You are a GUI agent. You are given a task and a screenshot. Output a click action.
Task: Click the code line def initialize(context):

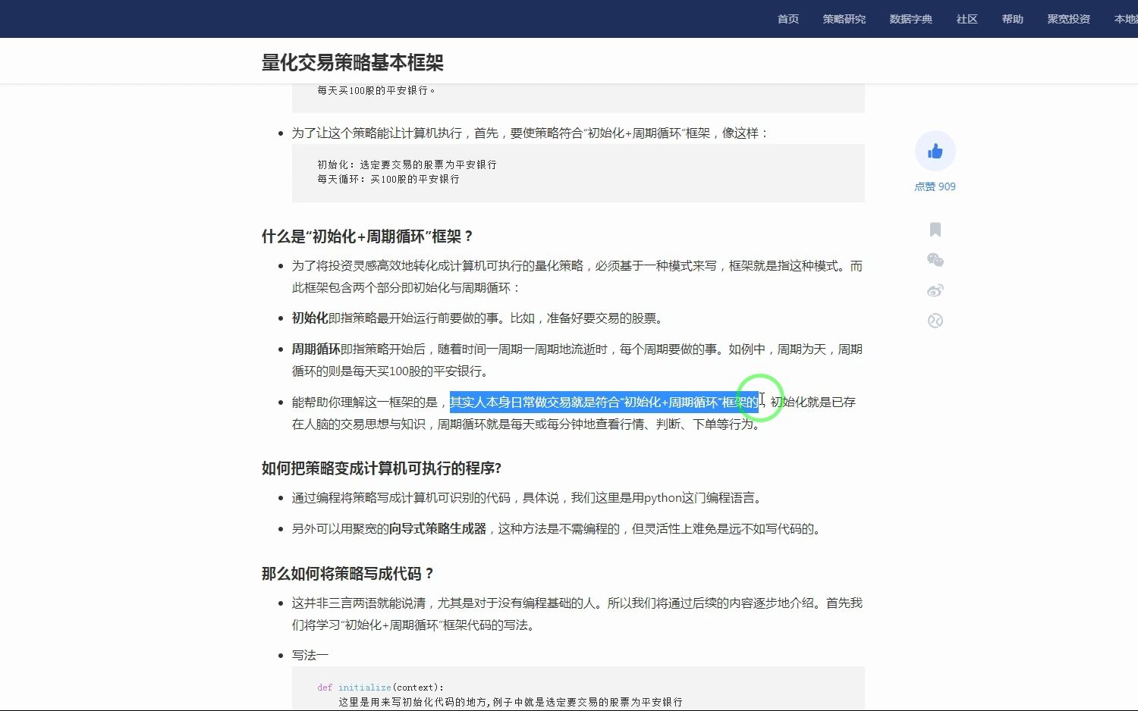(381, 688)
